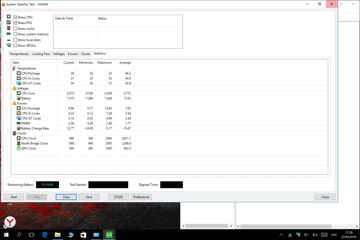Click the cache chip icon beside Stress cache
The height and width of the screenshot is (240, 360).
[9, 28]
